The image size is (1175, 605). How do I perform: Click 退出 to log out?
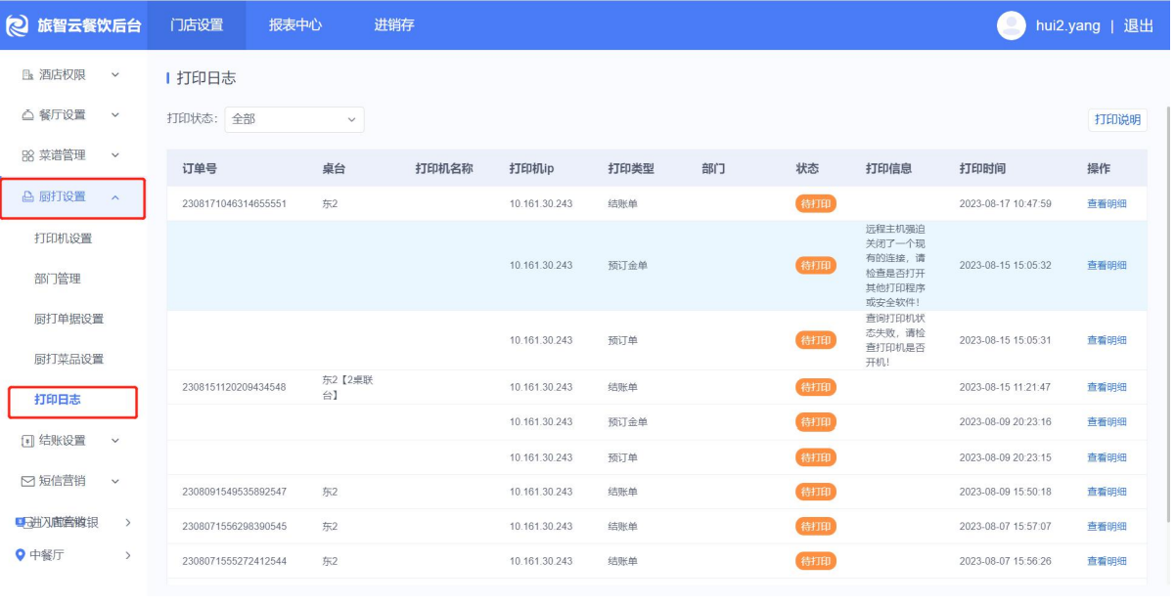(x=1138, y=25)
